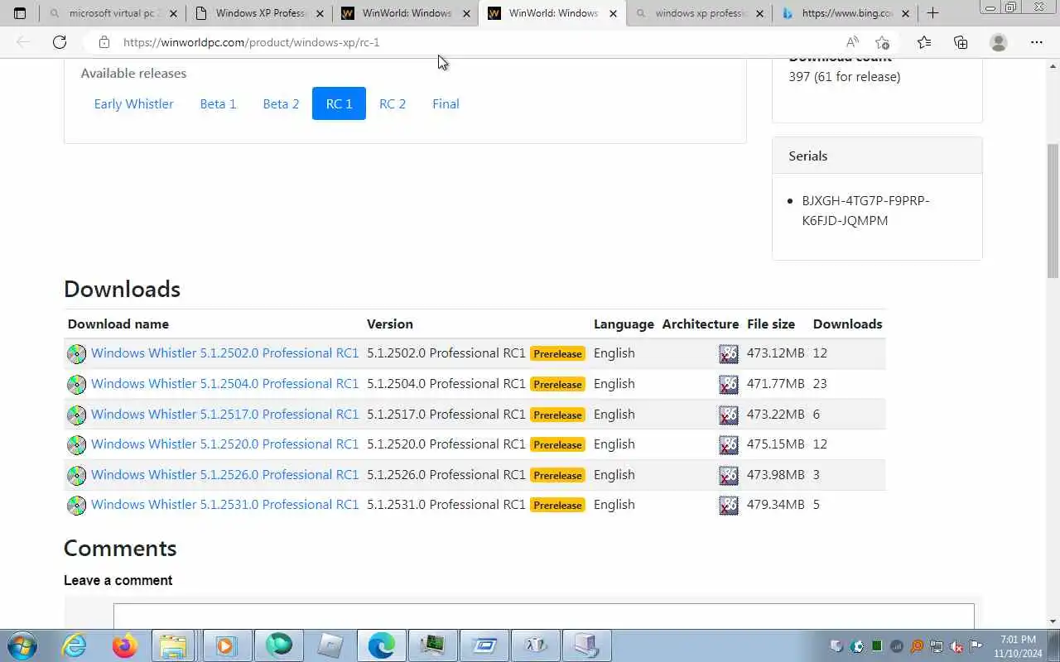Click x86 architecture icon in 5.1.2502.0 row
The width and height of the screenshot is (1060, 662).
pyautogui.click(x=729, y=354)
